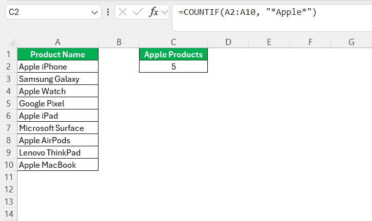
Task: Select column D header
Action: (228, 42)
